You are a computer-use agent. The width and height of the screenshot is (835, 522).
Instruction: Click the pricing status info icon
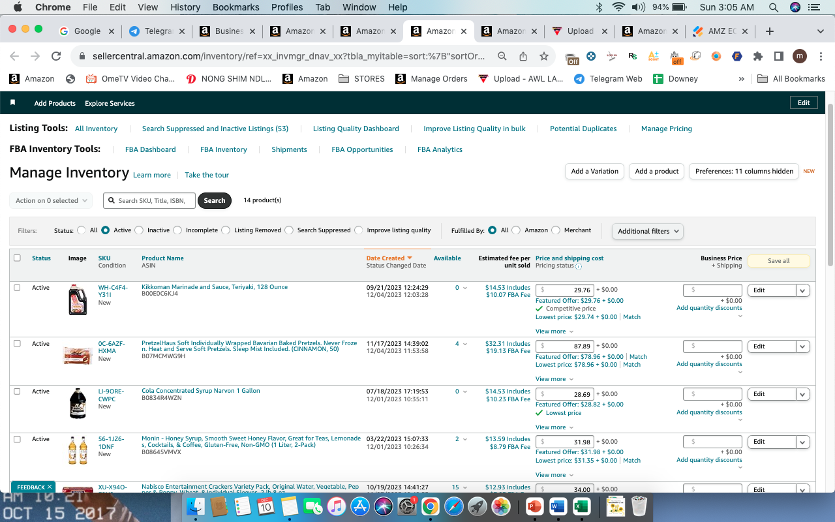[579, 266]
